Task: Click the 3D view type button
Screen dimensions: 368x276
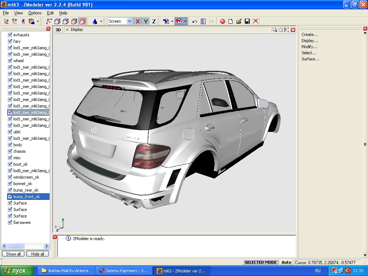Action: (58, 30)
